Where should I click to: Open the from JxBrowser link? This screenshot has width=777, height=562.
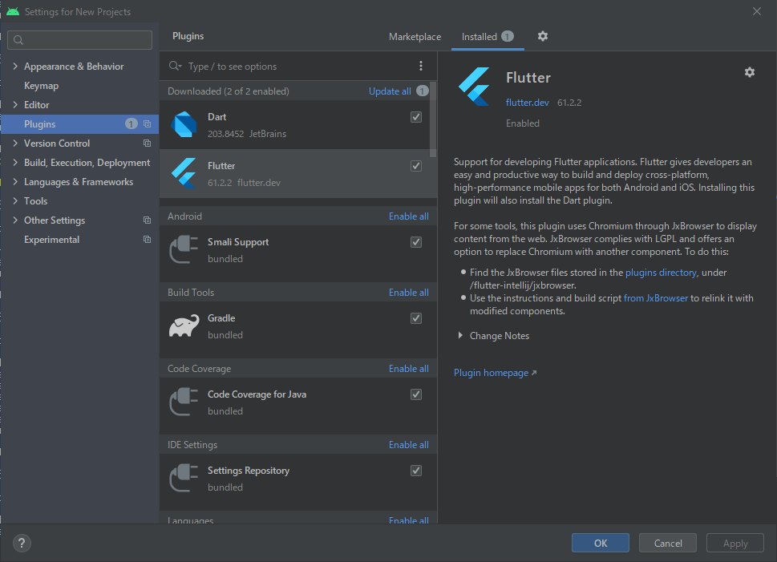coord(656,298)
